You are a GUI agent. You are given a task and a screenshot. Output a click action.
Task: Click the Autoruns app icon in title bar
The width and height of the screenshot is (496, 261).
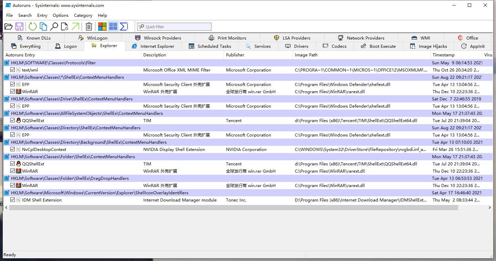[x=8, y=5]
